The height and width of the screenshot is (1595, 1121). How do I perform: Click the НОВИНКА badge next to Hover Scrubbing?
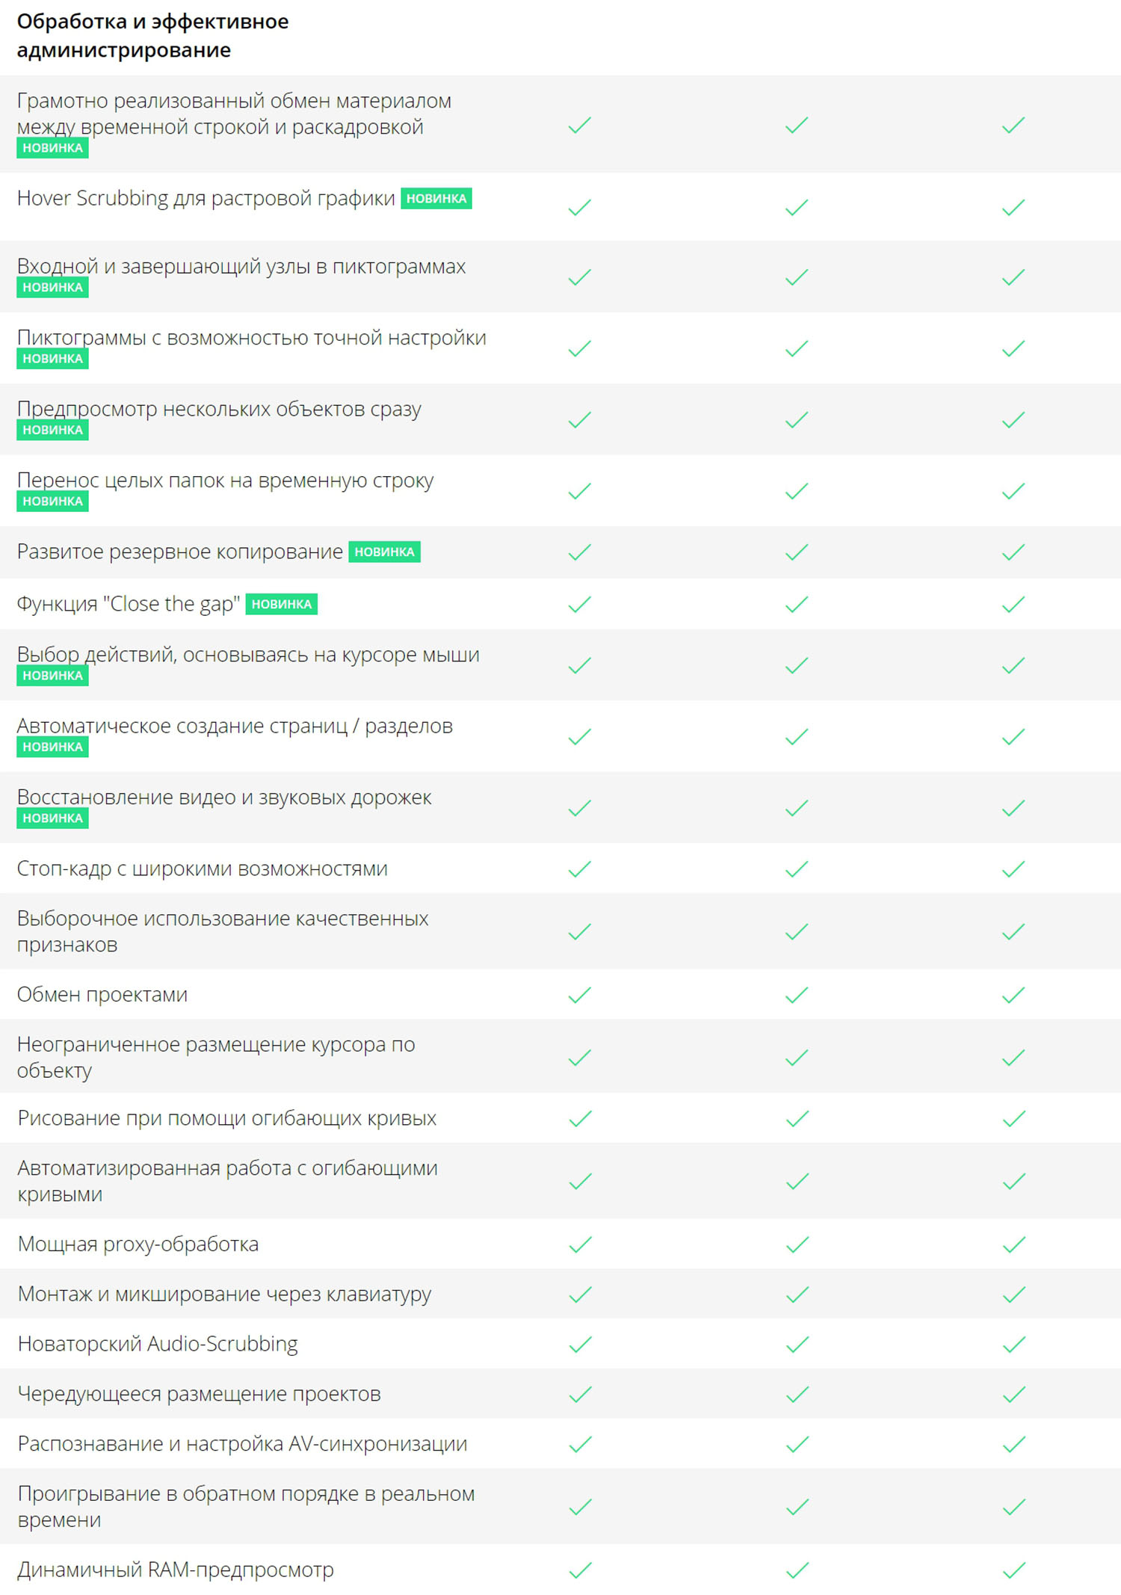(x=436, y=199)
